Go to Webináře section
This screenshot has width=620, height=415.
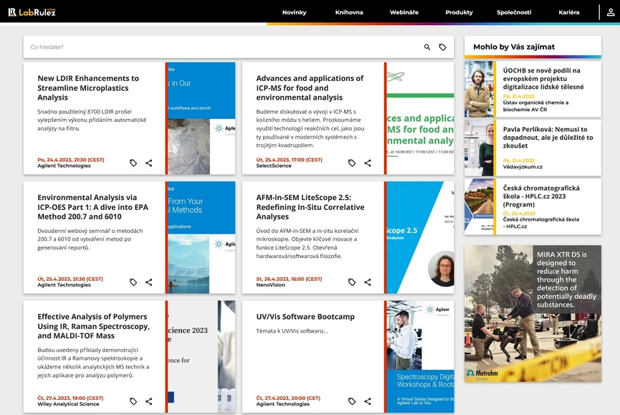click(x=404, y=12)
